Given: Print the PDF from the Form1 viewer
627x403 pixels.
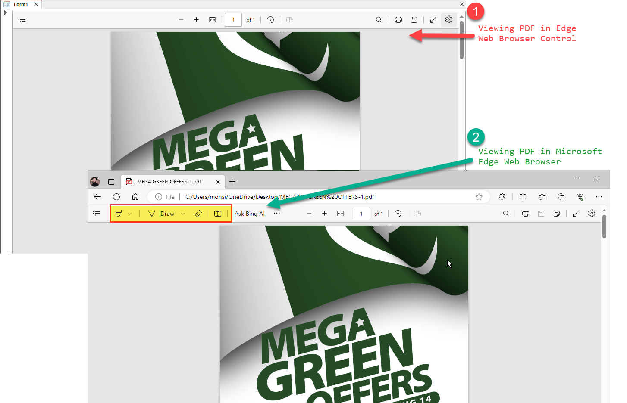Looking at the screenshot, I should click(x=398, y=20).
